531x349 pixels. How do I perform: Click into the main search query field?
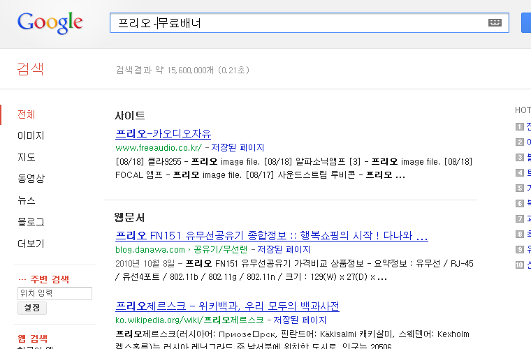293,22
